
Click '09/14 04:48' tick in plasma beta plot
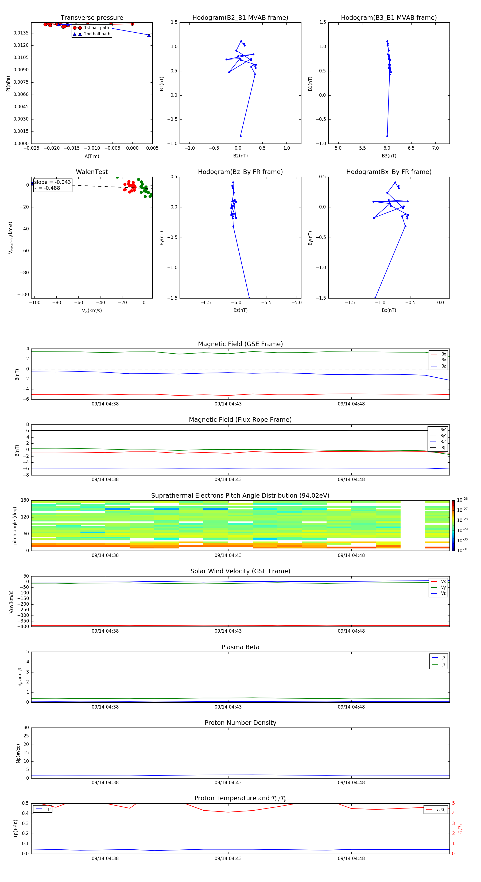click(x=351, y=707)
